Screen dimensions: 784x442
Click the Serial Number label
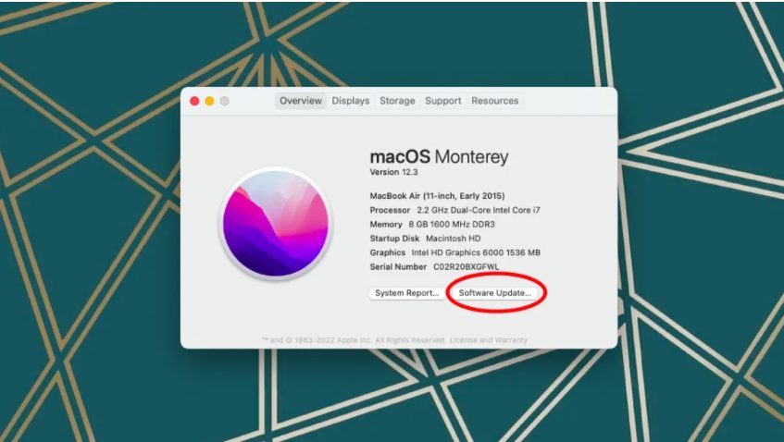[398, 267]
